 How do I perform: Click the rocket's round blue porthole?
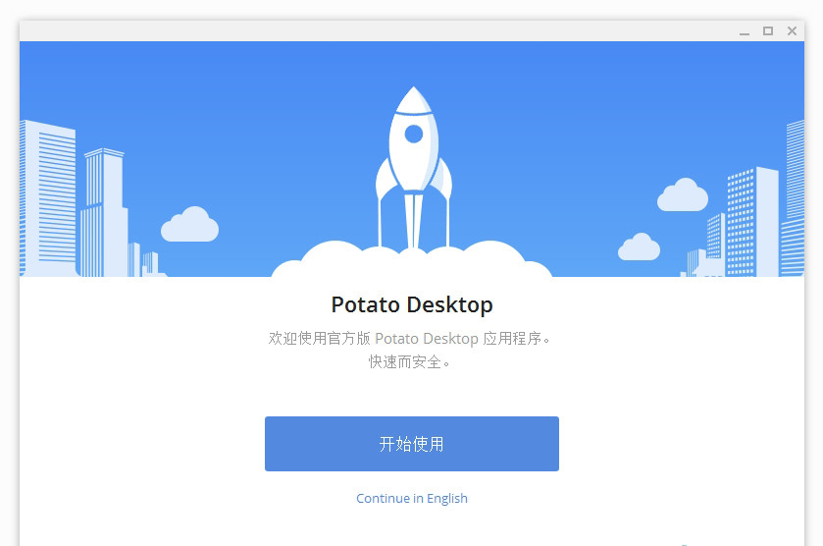pyautogui.click(x=414, y=134)
